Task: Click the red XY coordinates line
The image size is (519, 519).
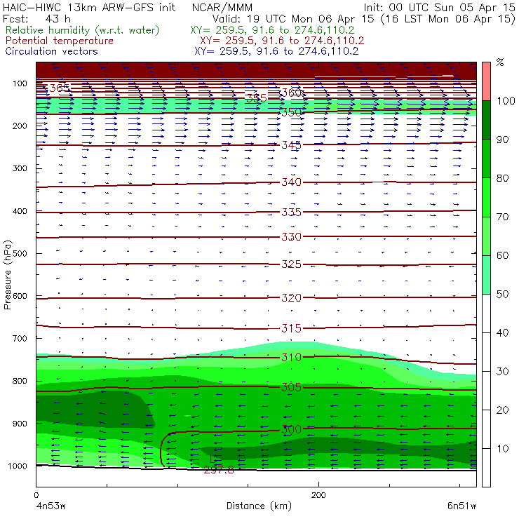Action: (x=282, y=41)
